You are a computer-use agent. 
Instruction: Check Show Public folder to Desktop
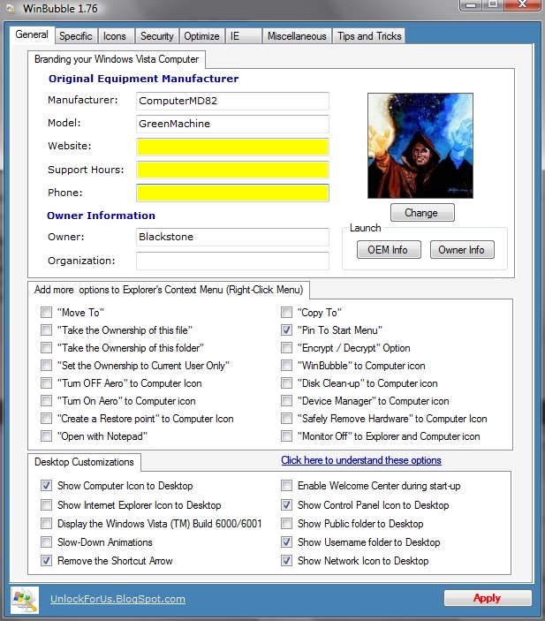point(286,524)
